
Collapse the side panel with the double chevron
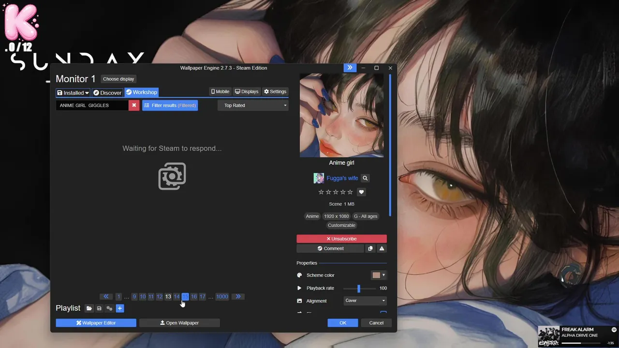(x=350, y=68)
